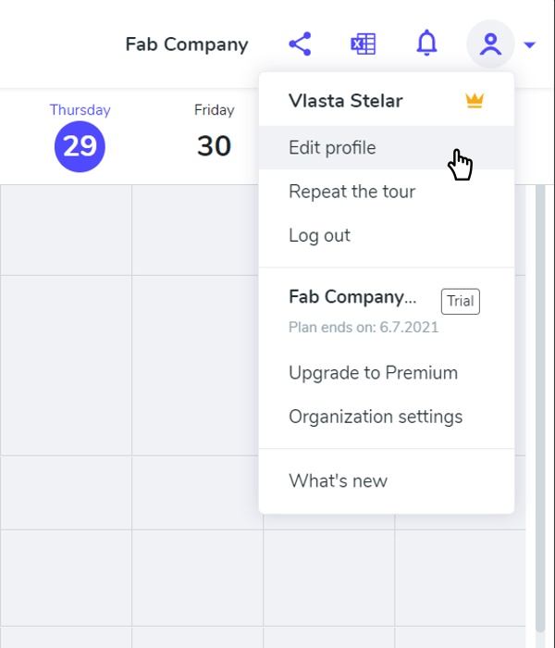
Task: Collapse the profile dropdown arrow
Action: 529,44
